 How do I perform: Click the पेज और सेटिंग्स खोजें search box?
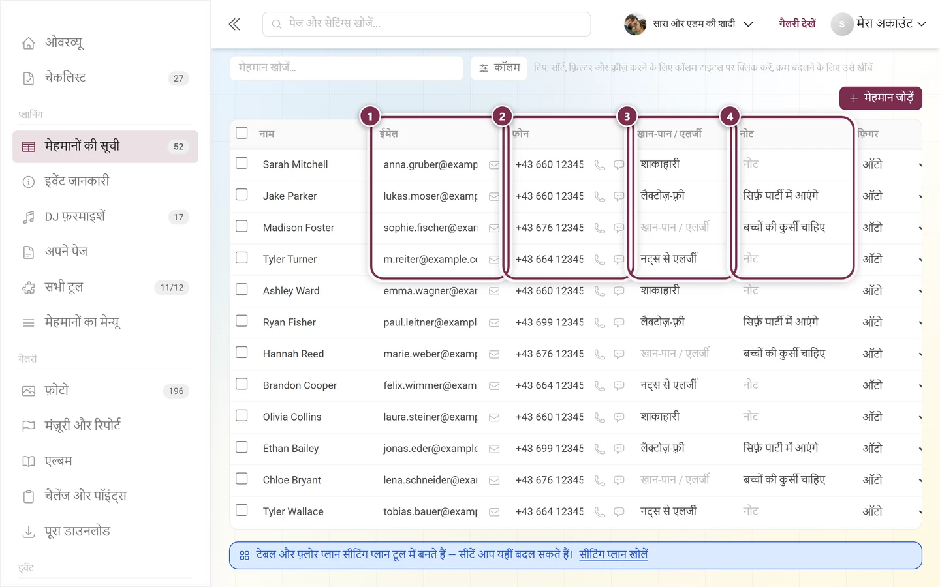tap(427, 24)
